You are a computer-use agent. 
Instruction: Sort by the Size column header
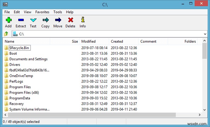coord(65,41)
